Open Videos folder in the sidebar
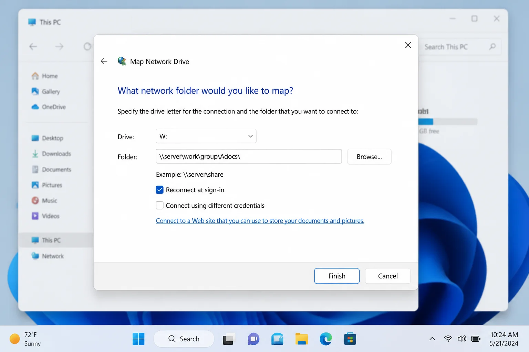529x352 pixels. (45, 216)
